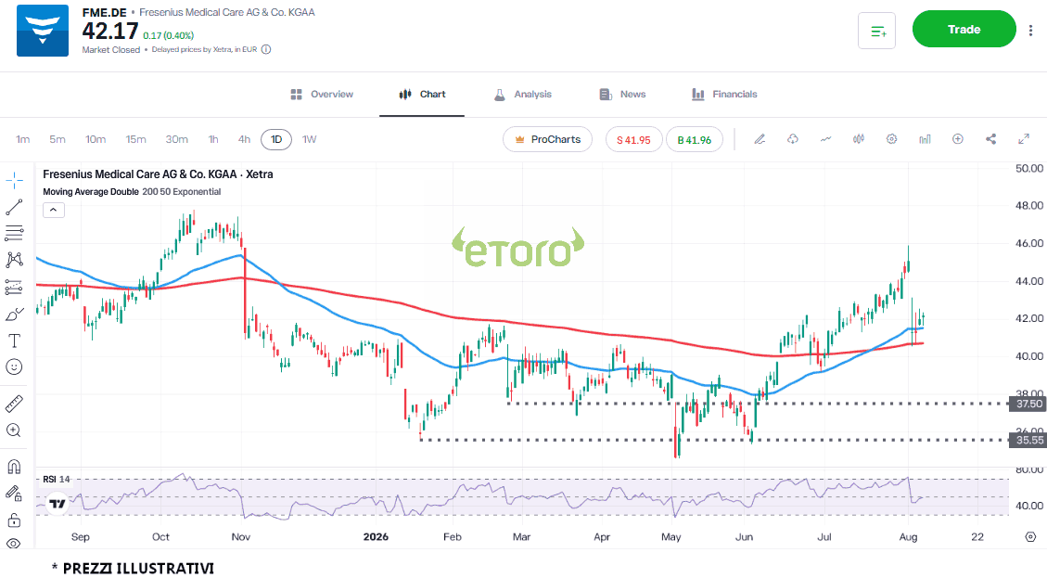This screenshot has width=1047, height=578.
Task: Select the 1h timeframe
Action: point(213,140)
